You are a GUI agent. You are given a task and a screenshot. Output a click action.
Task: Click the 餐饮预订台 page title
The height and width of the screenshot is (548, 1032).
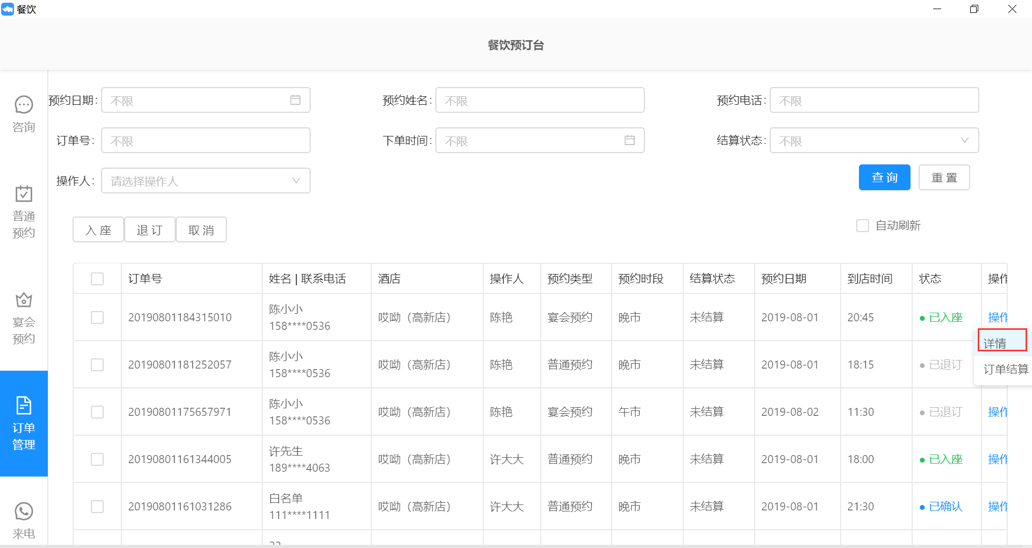pos(515,45)
